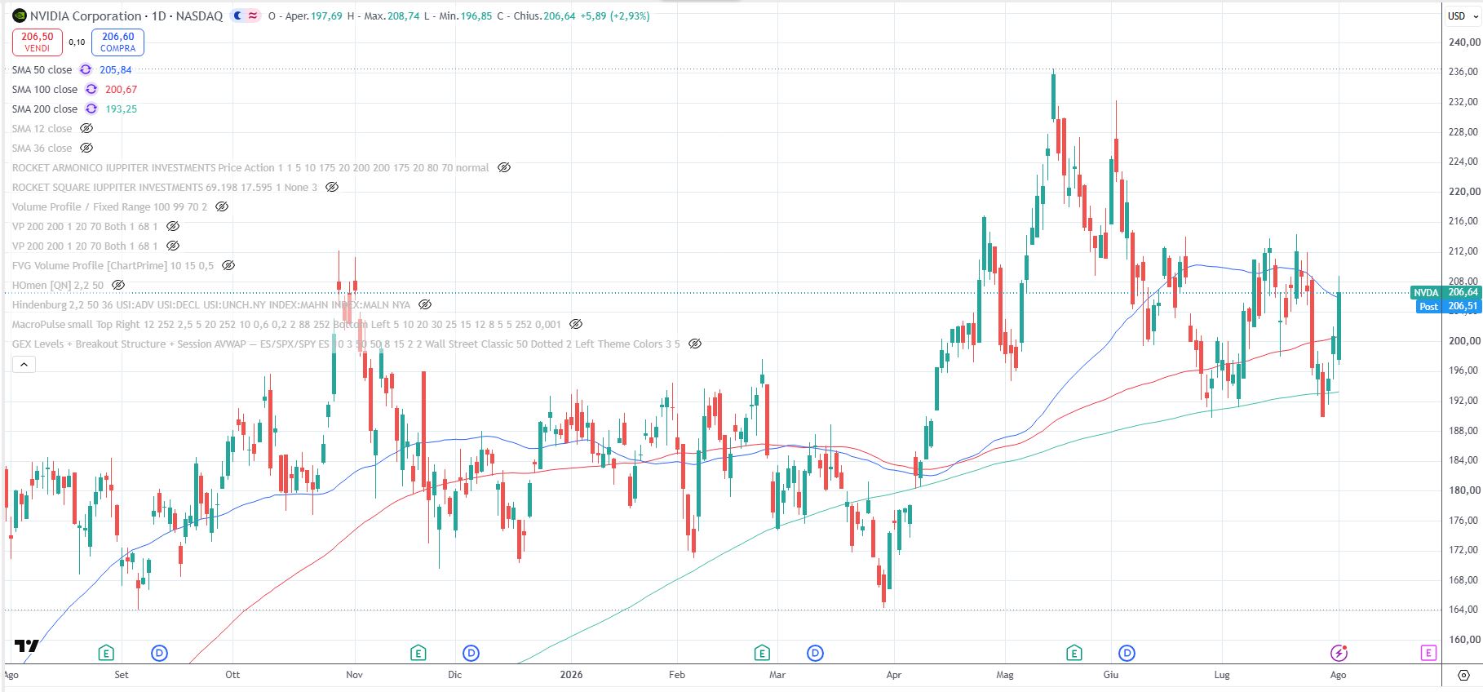Open chart settings gear on the time axis
This screenshot has height=692, width=1483.
tap(1463, 675)
